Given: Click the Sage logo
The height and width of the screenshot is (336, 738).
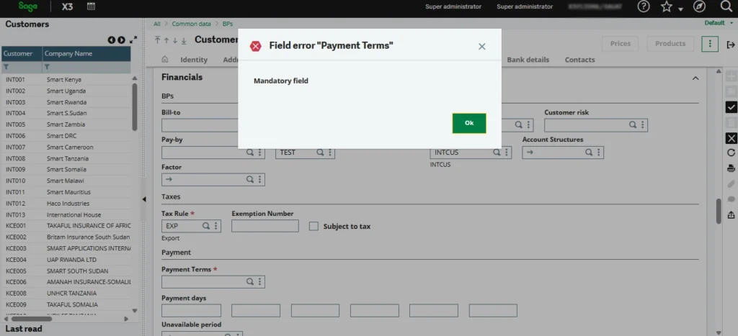Looking at the screenshot, I should click(x=28, y=6).
